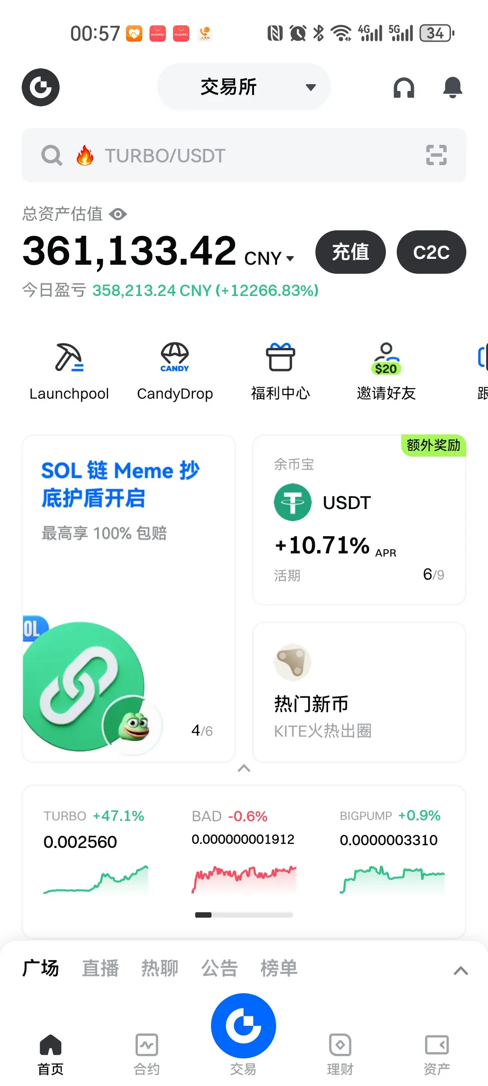This screenshot has width=488, height=1086.
Task: Open today's profit 358,213.24 CNY link
Action: [x=206, y=291]
